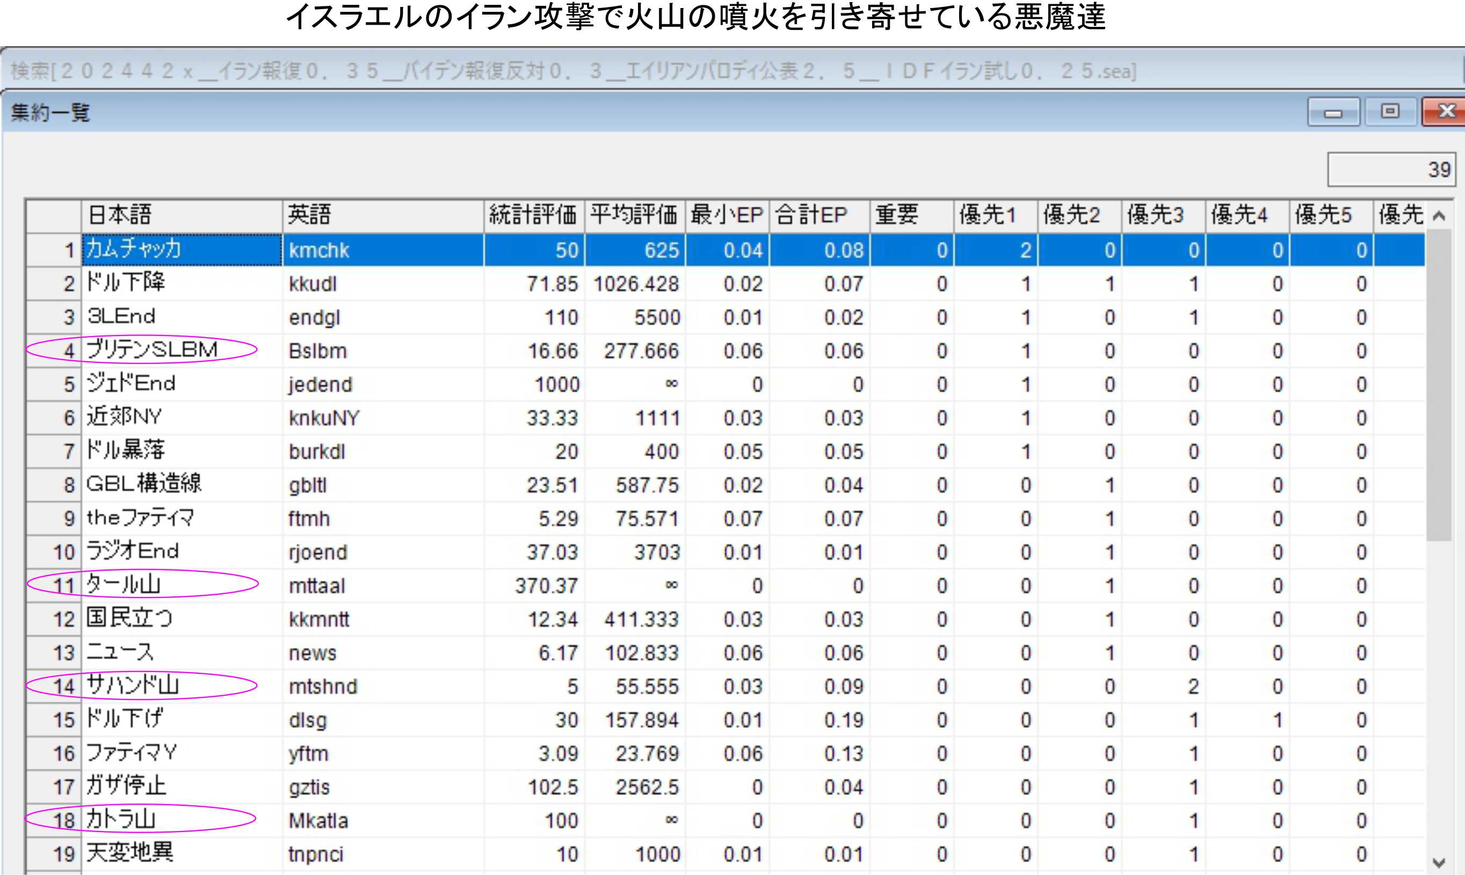Screen dimensions: 1465x875
Task: Click the Bslbm English cell
Action: [x=383, y=351]
